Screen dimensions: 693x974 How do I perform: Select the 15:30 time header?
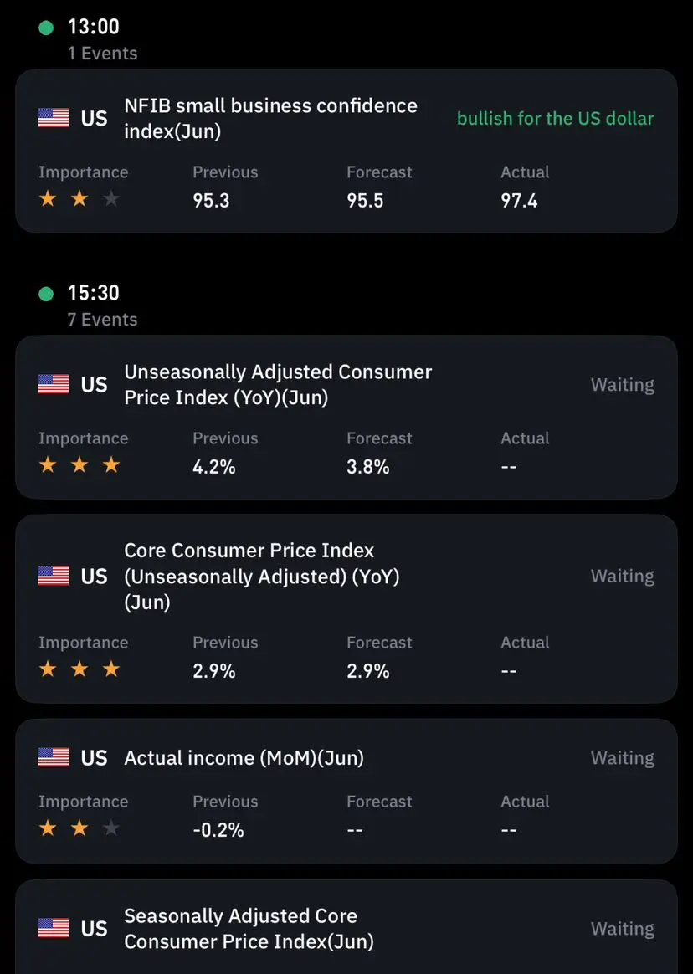coord(93,293)
